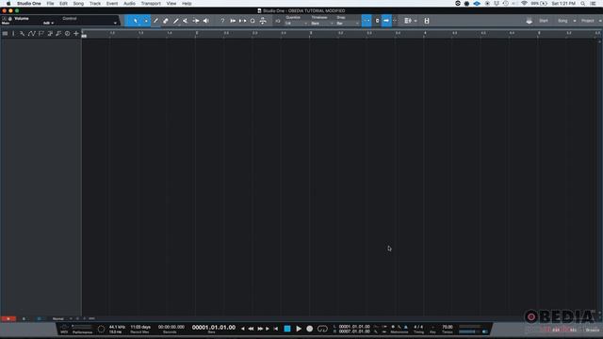
Task: Select the Arrow tool
Action: coord(135,21)
